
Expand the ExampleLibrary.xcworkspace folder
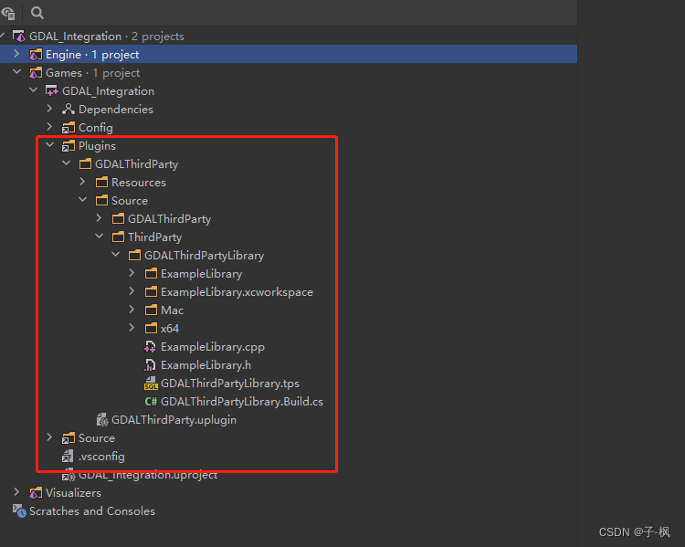coord(132,291)
